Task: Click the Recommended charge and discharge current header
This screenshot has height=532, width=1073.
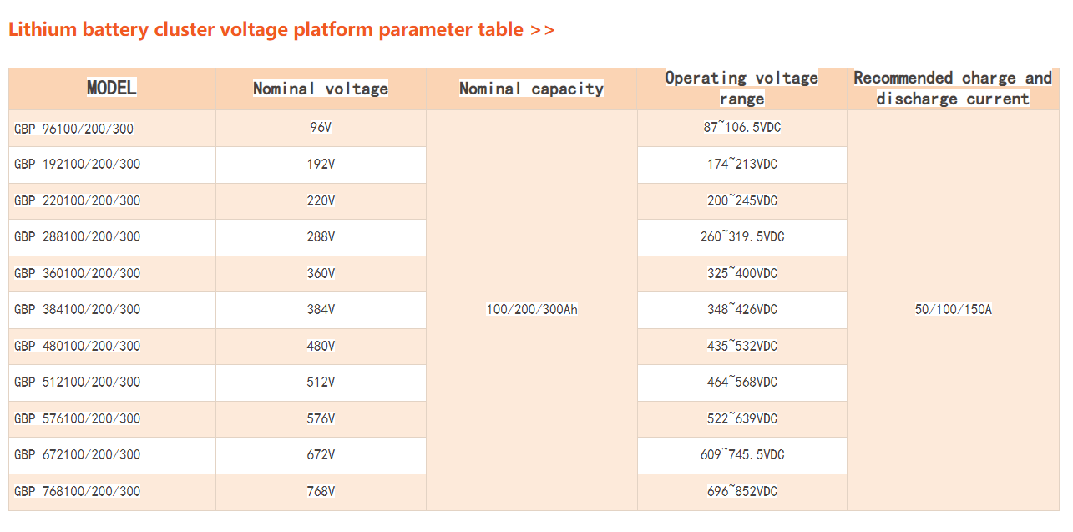Action: (953, 88)
